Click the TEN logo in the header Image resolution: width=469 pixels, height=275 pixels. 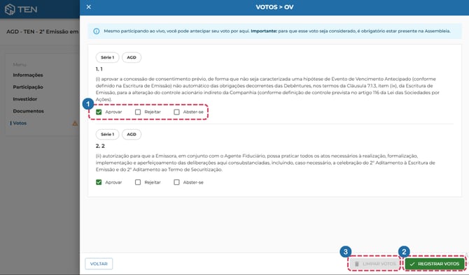coord(21,9)
